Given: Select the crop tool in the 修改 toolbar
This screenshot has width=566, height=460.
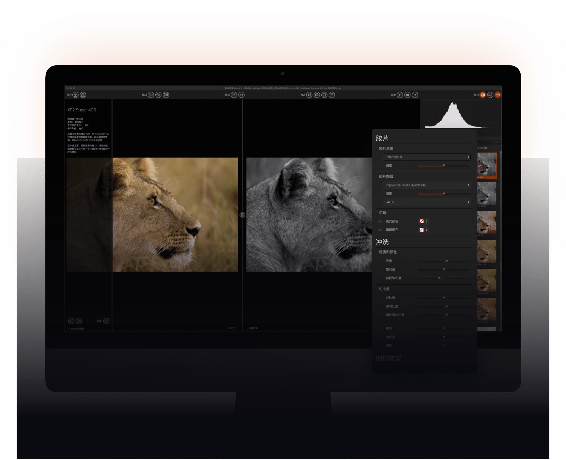Looking at the screenshot, I should 310,95.
